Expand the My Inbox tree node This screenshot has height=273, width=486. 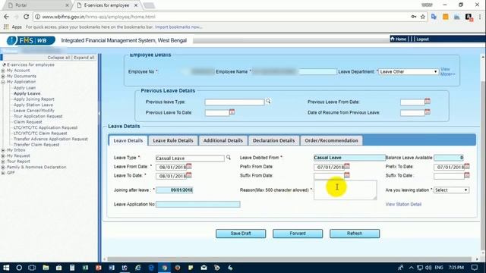[3, 150]
